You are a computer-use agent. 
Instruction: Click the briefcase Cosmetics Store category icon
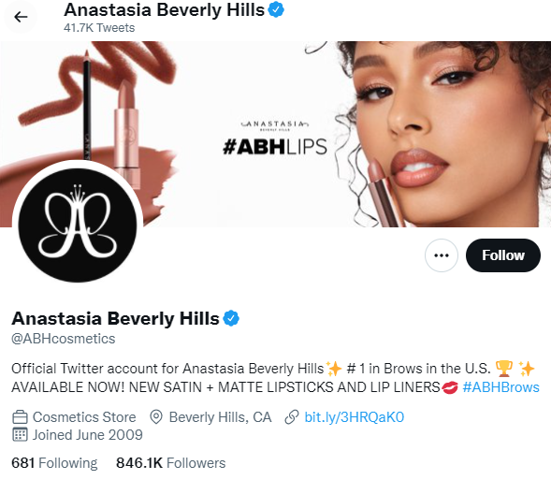pyautogui.click(x=20, y=417)
